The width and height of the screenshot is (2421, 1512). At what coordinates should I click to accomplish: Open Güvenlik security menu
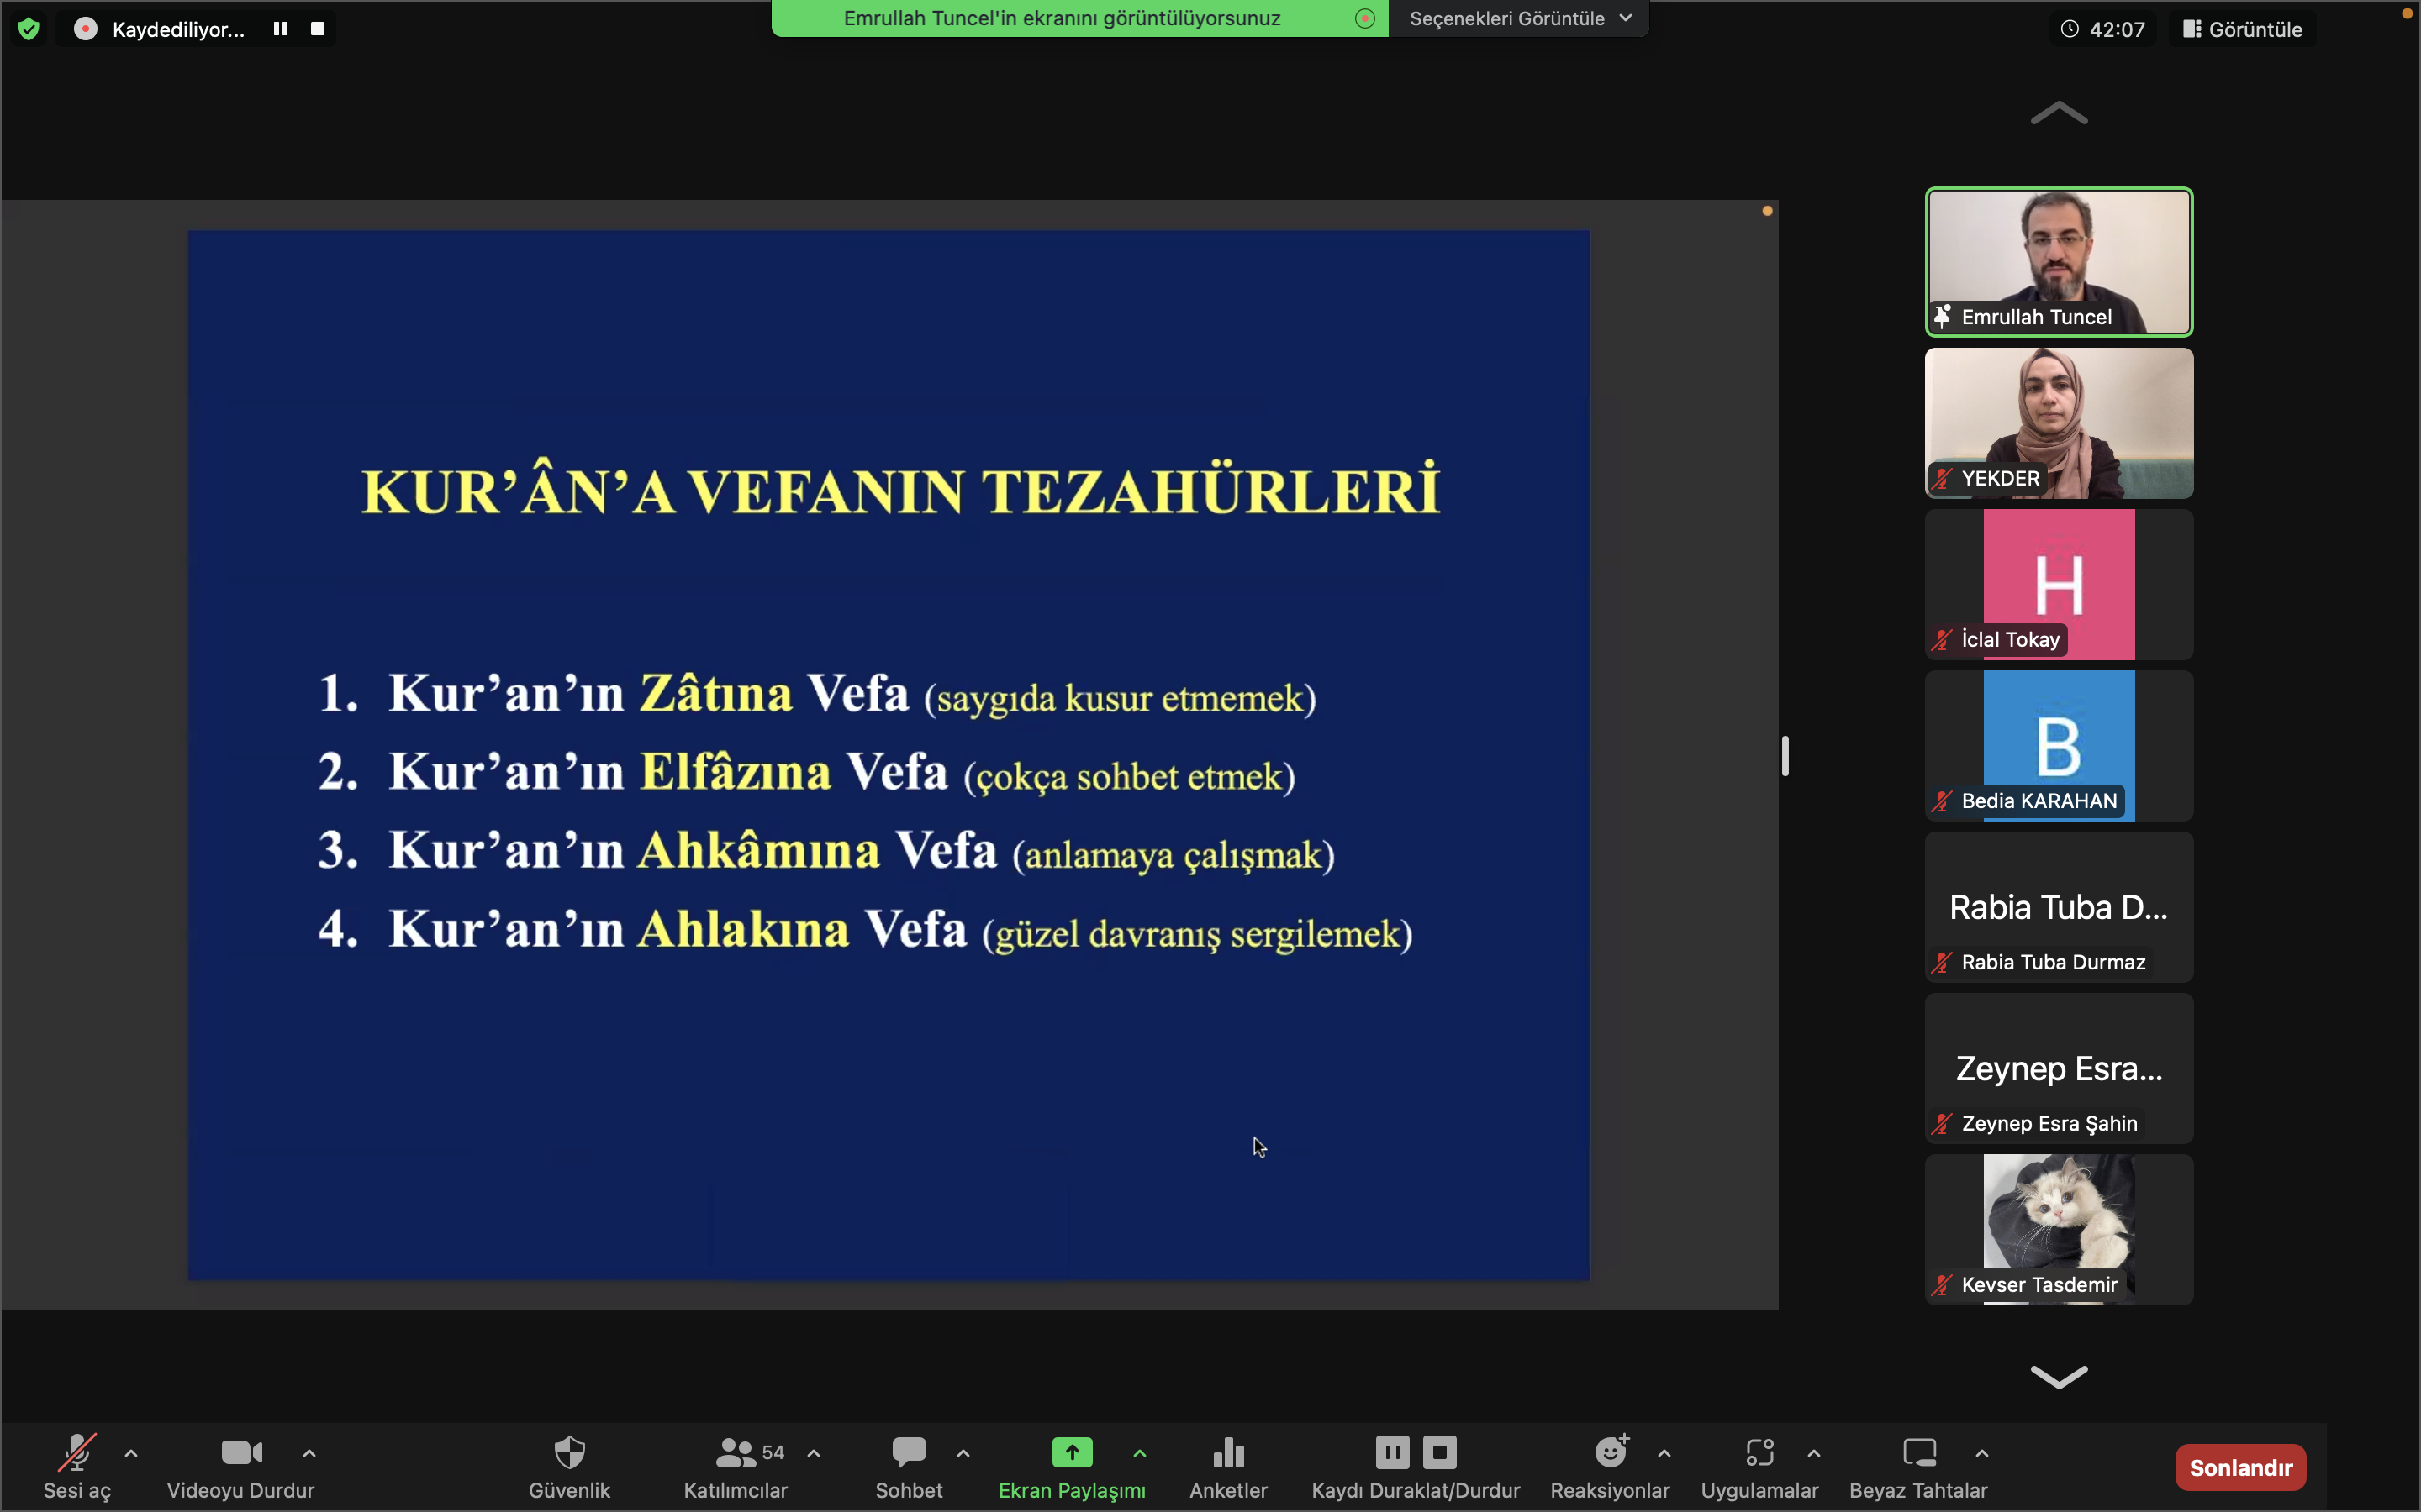569,1466
